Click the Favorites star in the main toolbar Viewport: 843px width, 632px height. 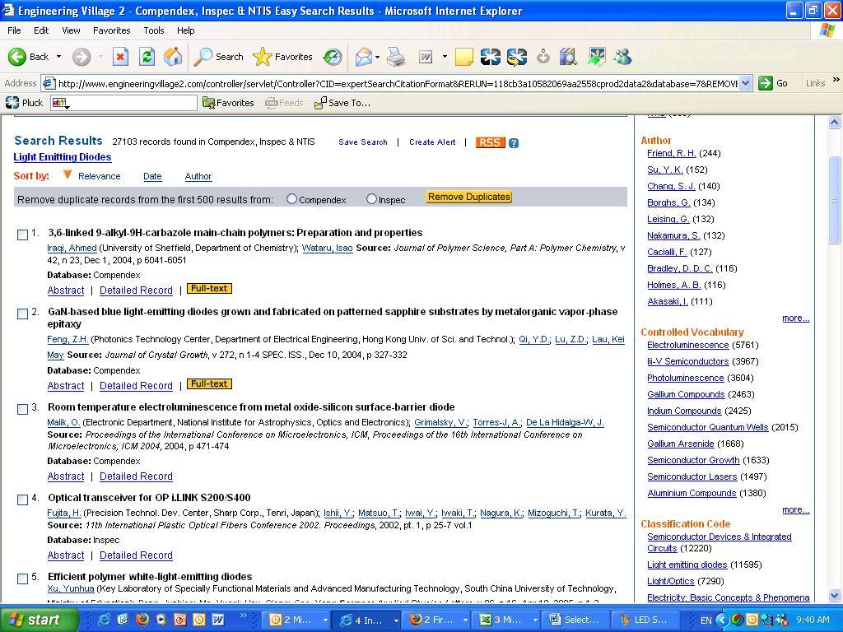point(282,57)
